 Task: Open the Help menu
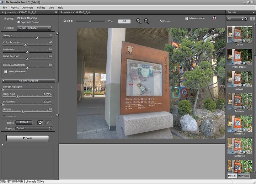pos(60,7)
